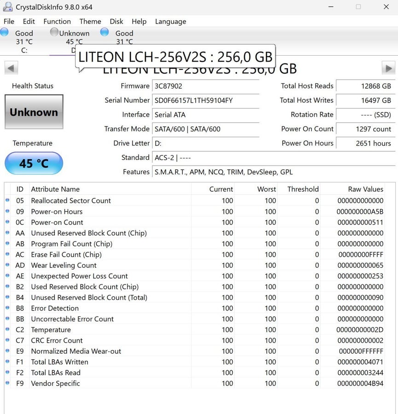This screenshot has height=414, width=398.
Task: Select the C: drive Good status orb
Action: pyautogui.click(x=4, y=32)
